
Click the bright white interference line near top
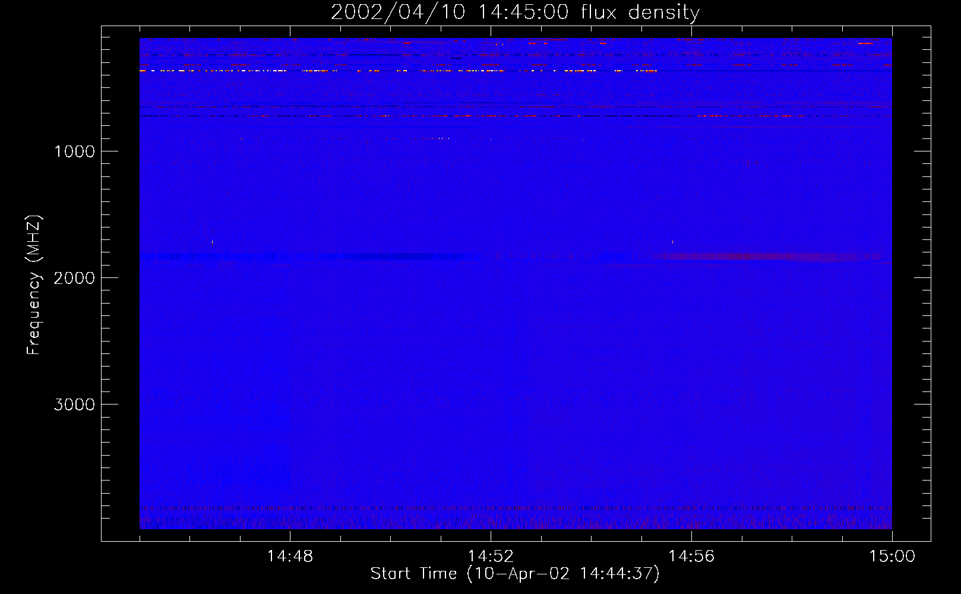[x=398, y=71]
